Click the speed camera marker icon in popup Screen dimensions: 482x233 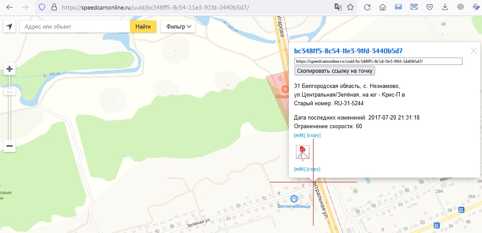(x=302, y=152)
